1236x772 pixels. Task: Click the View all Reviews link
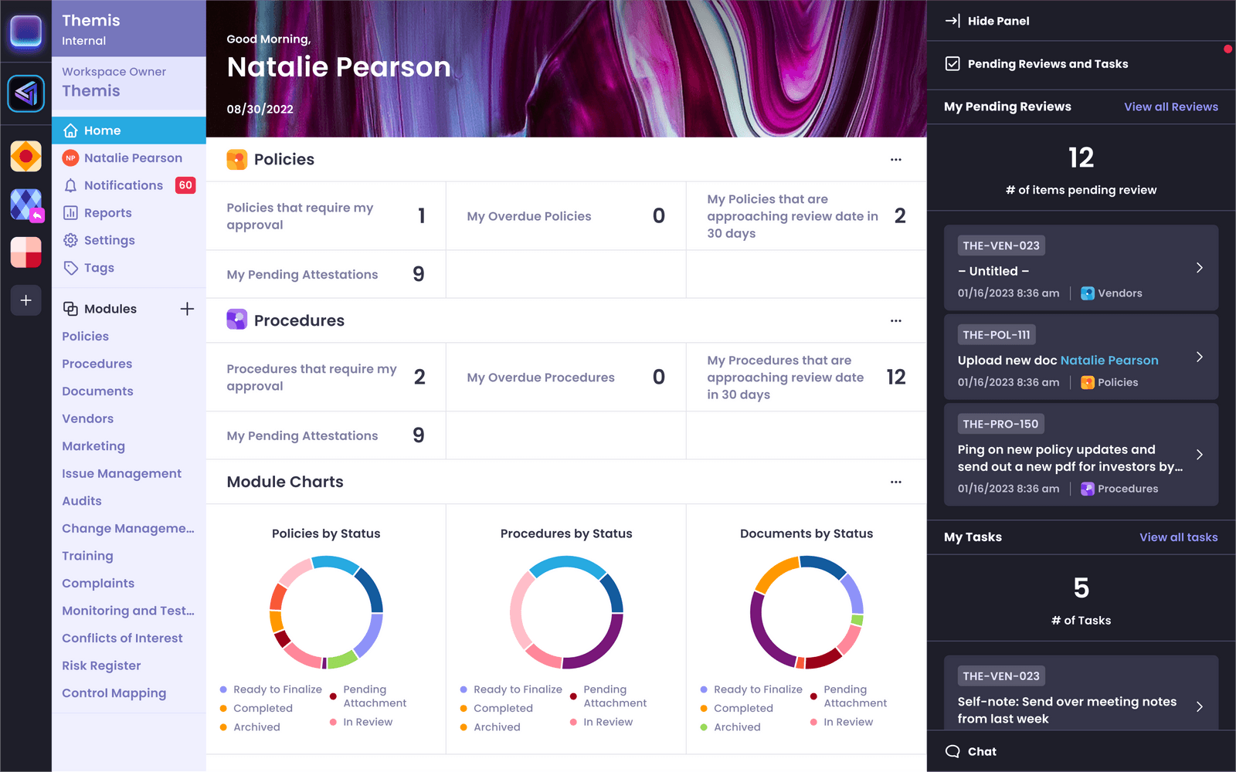tap(1170, 107)
